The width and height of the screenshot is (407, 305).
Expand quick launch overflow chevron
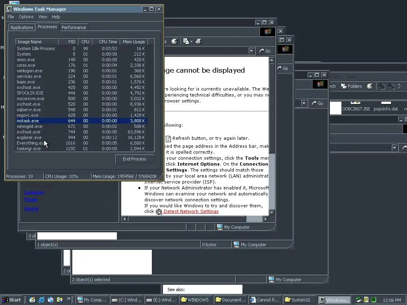[x=68, y=299]
